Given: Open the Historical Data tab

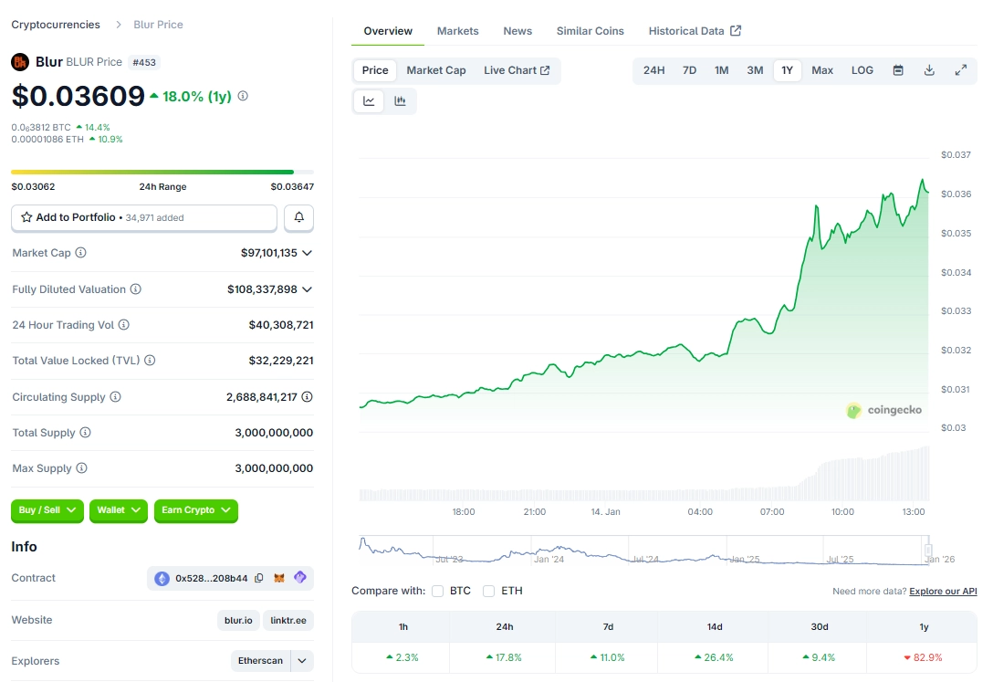Looking at the screenshot, I should coord(687,30).
